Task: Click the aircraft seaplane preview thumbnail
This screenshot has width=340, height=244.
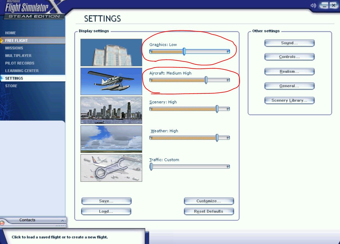Action: coord(111,81)
